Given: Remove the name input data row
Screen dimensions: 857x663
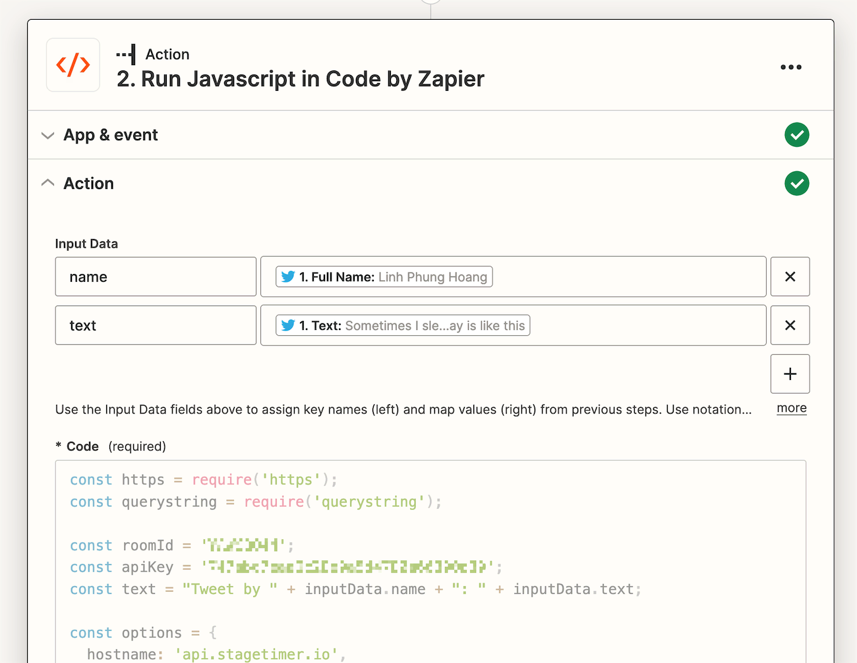Looking at the screenshot, I should click(790, 277).
